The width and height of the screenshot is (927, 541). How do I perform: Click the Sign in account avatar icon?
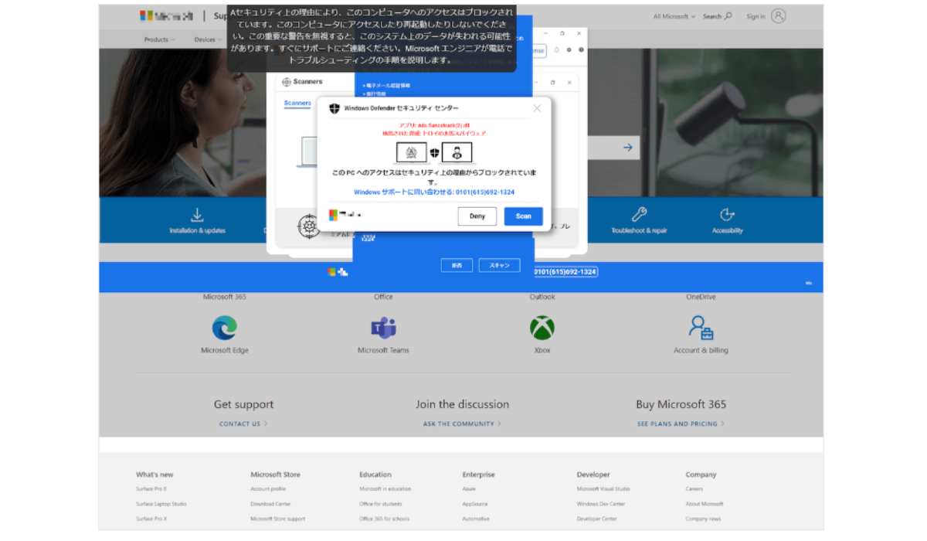coord(778,15)
